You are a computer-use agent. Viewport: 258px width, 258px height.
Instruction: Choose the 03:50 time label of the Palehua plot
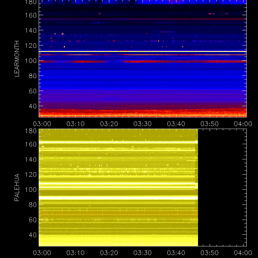click(x=209, y=253)
